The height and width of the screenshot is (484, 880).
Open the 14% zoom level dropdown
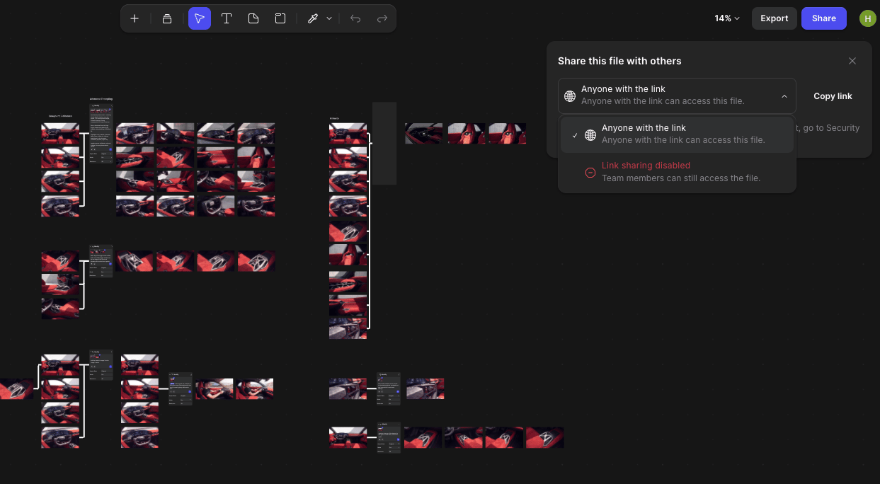[x=727, y=18]
